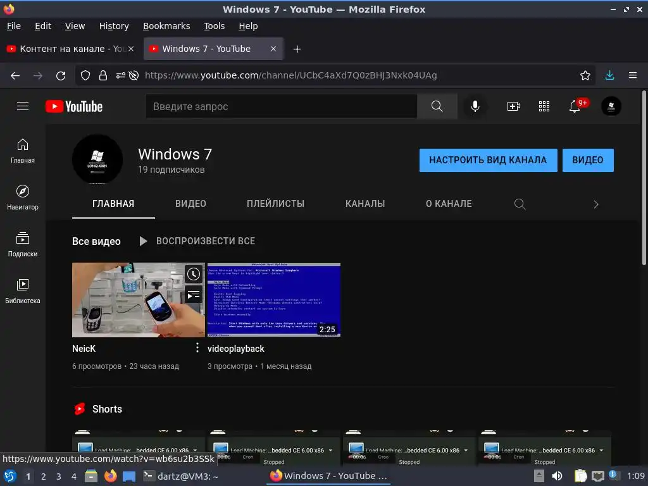The image size is (648, 486).
Task: Open the File menu
Action: [x=14, y=26]
